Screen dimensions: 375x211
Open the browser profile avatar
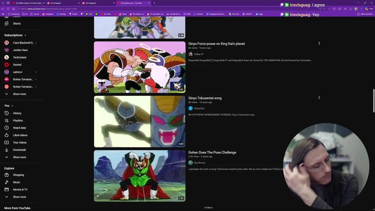[x=356, y=9]
